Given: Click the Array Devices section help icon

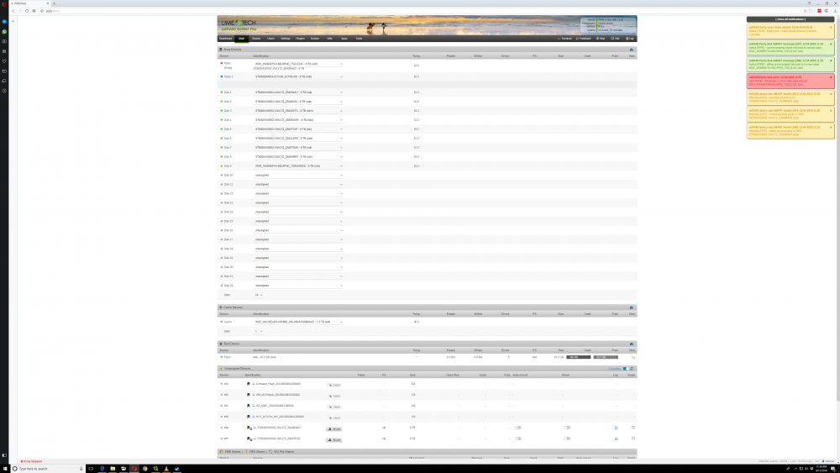Looking at the screenshot, I should pos(631,50).
